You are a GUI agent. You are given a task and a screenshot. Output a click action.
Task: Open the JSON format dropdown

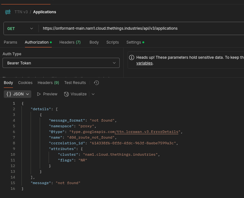pos(17,94)
